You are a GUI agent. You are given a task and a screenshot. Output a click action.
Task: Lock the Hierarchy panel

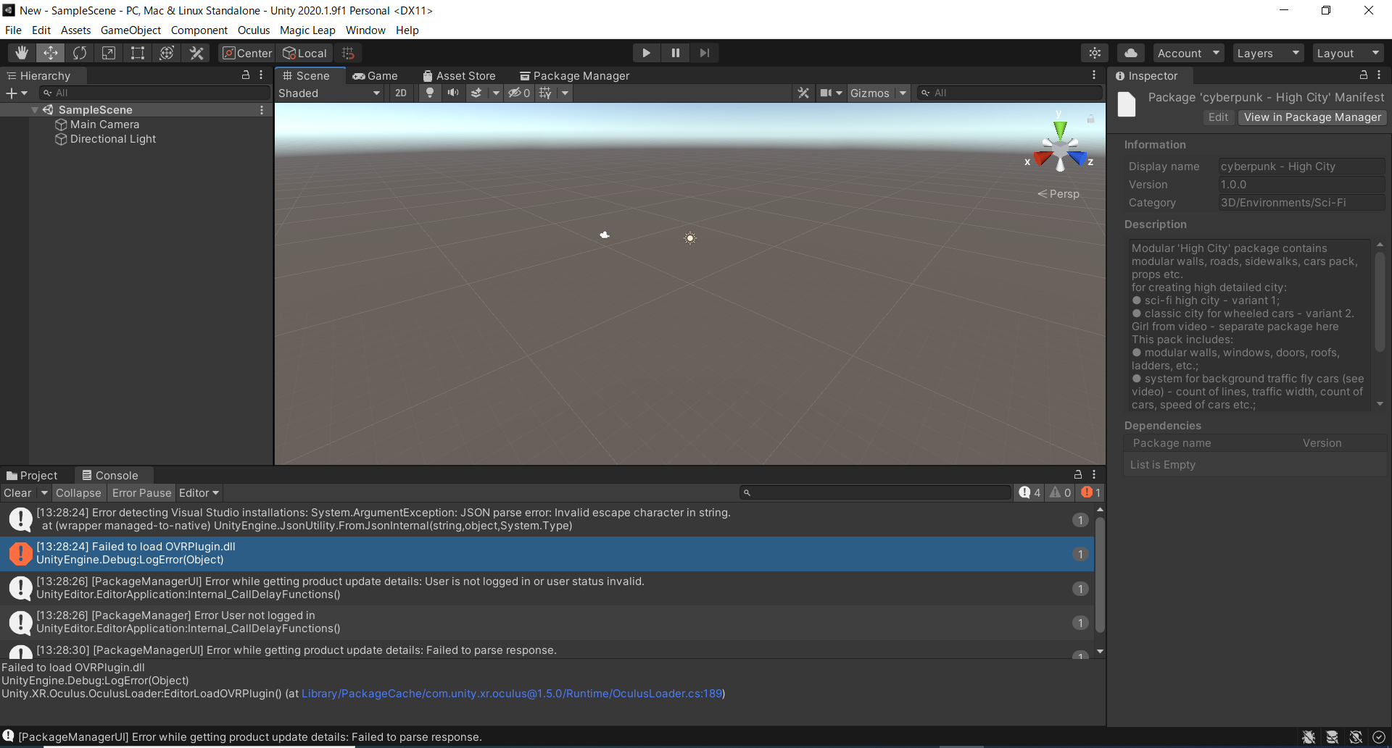pos(246,75)
